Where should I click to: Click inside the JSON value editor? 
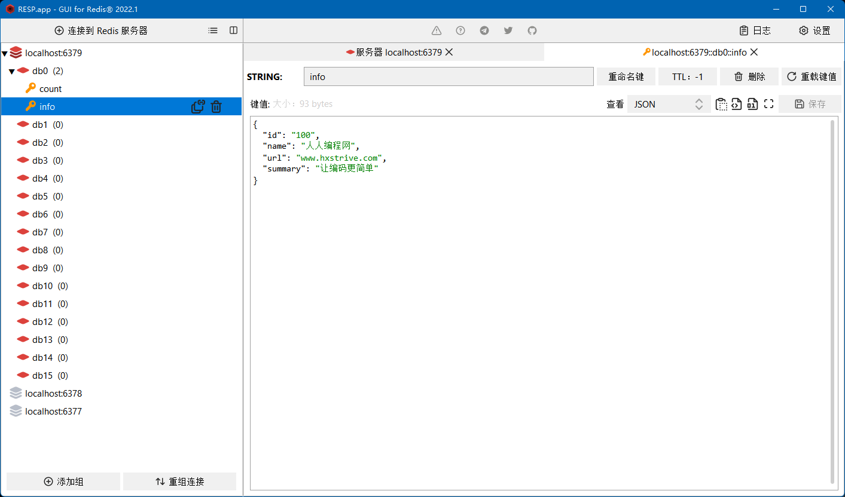(x=541, y=303)
